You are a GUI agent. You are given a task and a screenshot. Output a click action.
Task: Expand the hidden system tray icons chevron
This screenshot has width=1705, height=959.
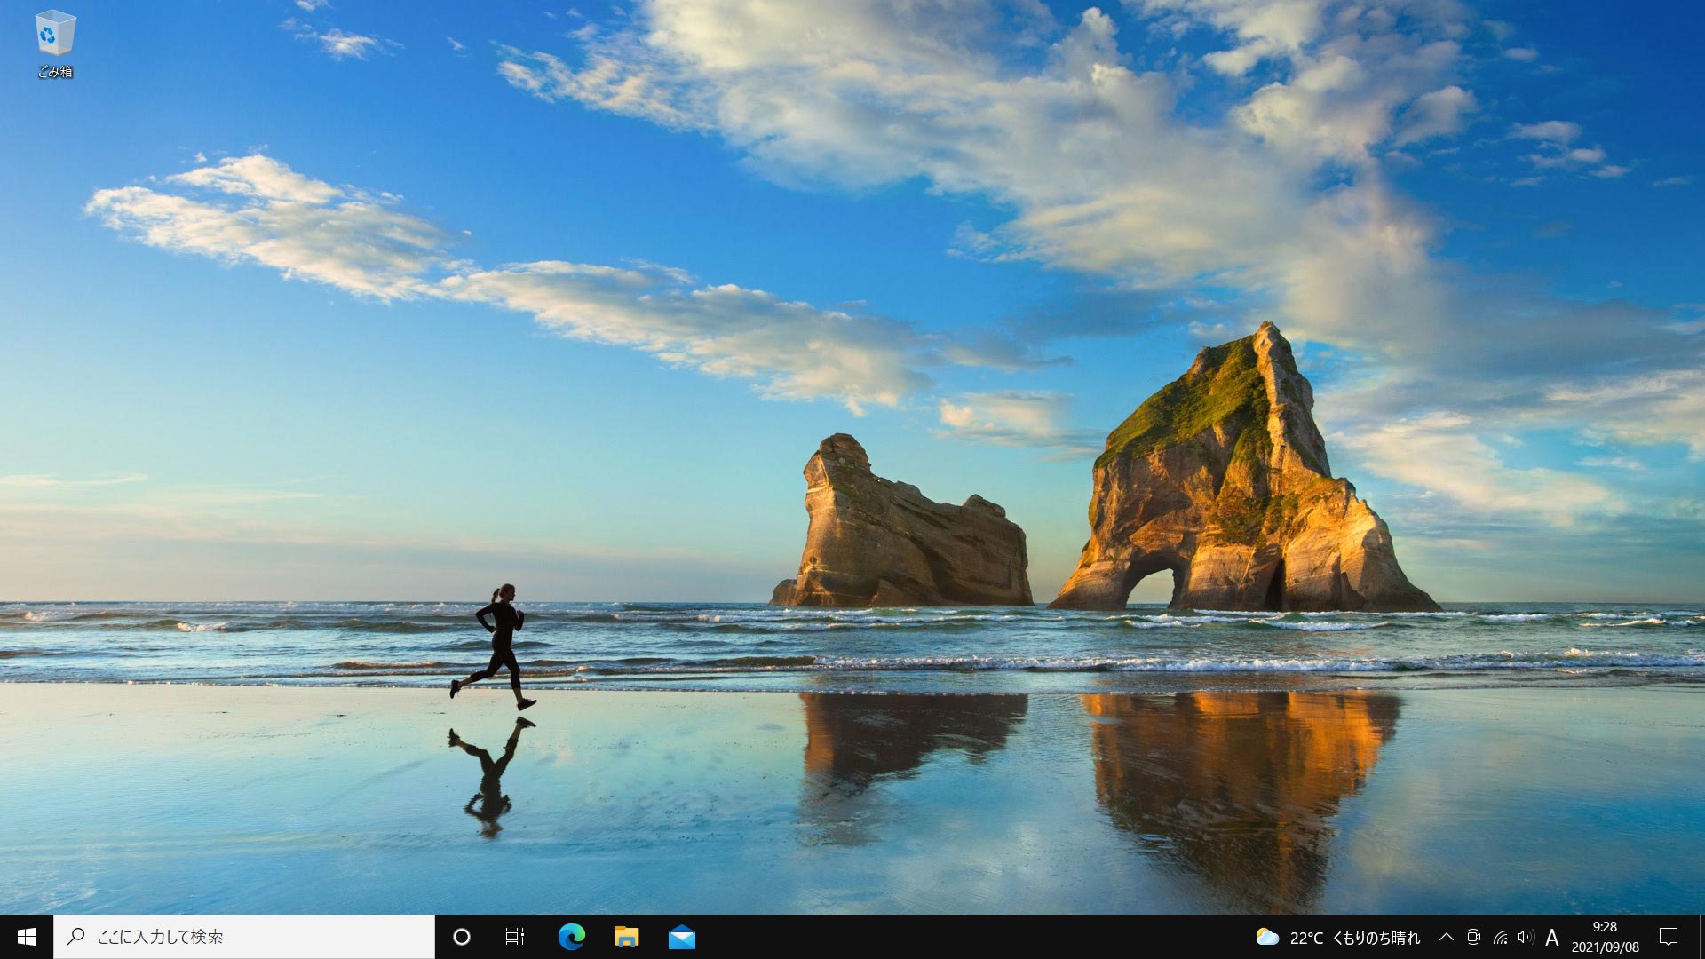1447,937
